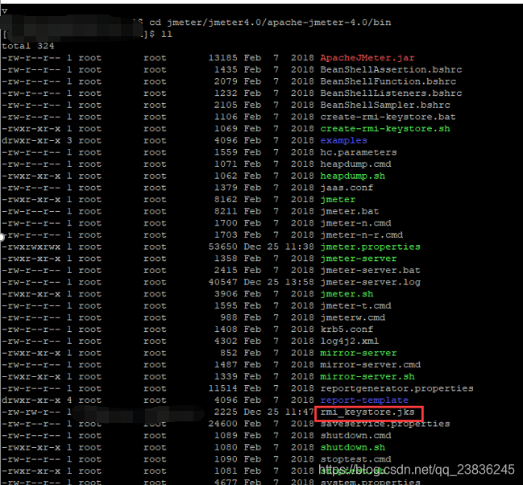The height and width of the screenshot is (485, 523).
Task: Click file size 53650 of jmeter.properties
Action: point(222,247)
